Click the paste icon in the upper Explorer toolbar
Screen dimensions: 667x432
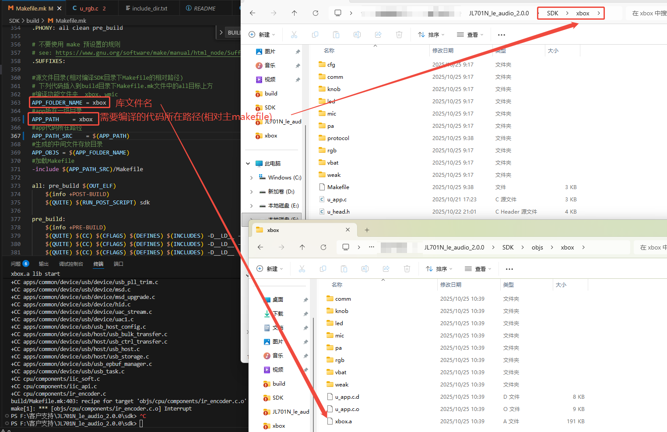[336, 35]
